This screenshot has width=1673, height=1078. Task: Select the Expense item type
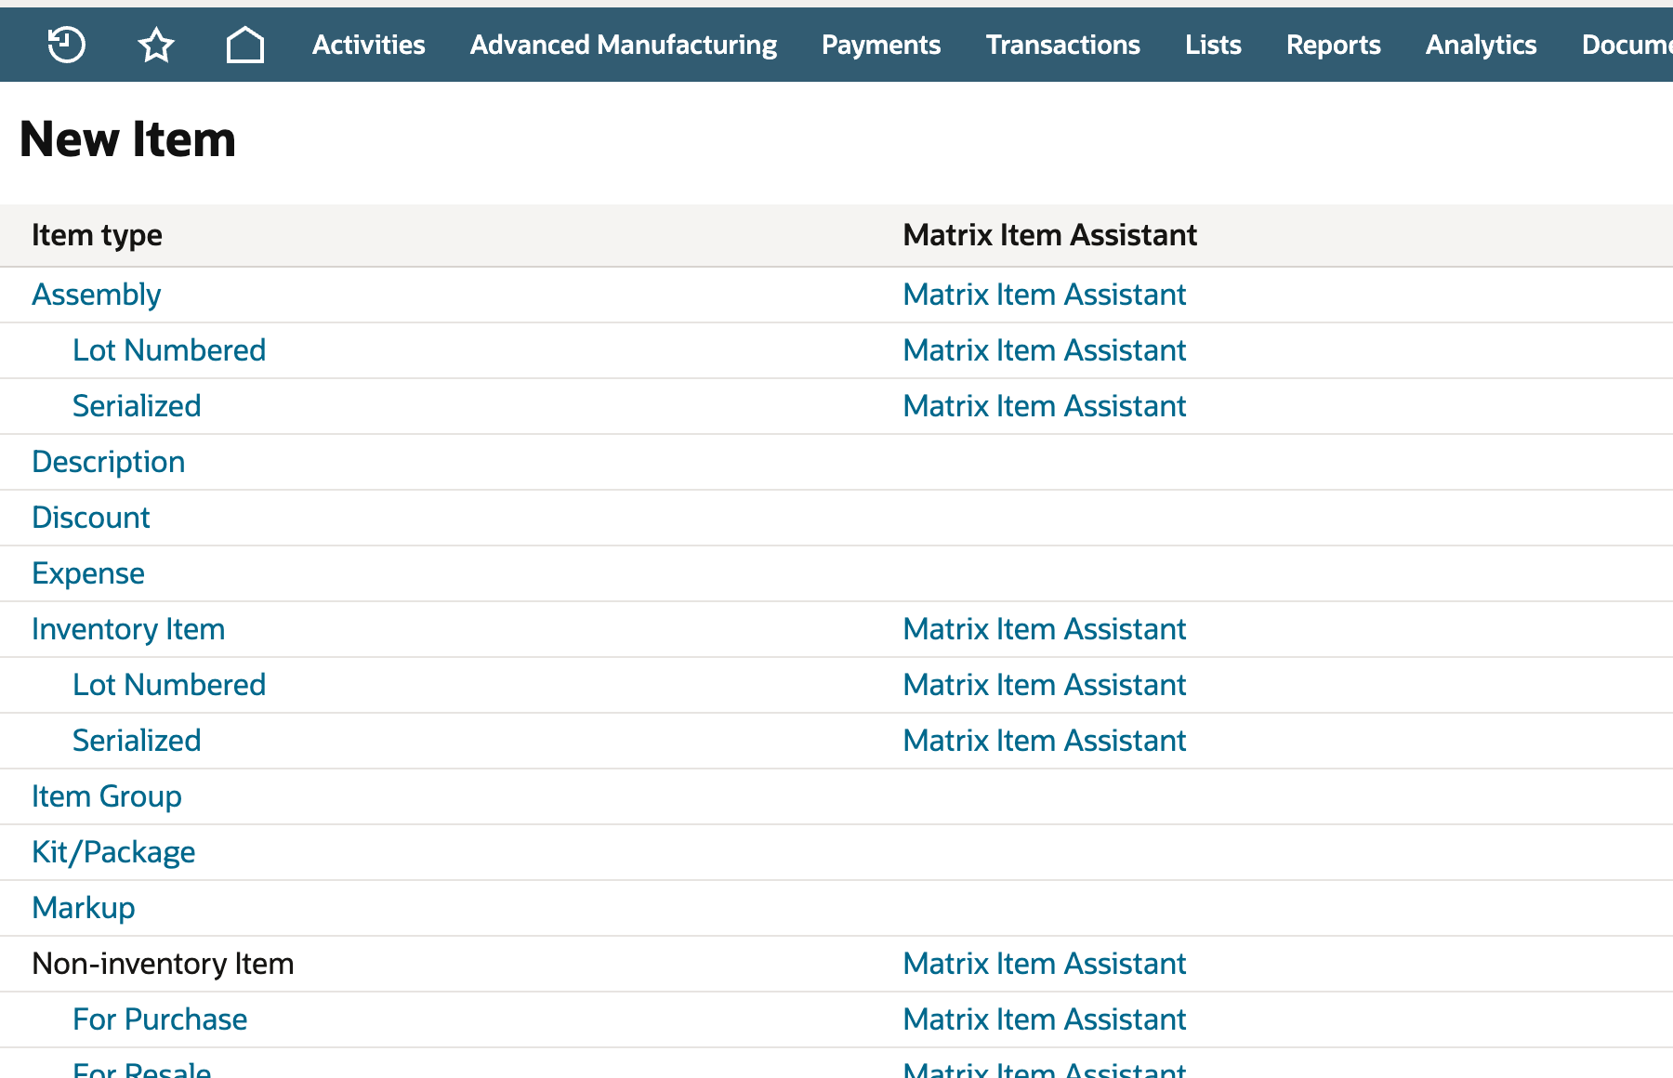[88, 573]
